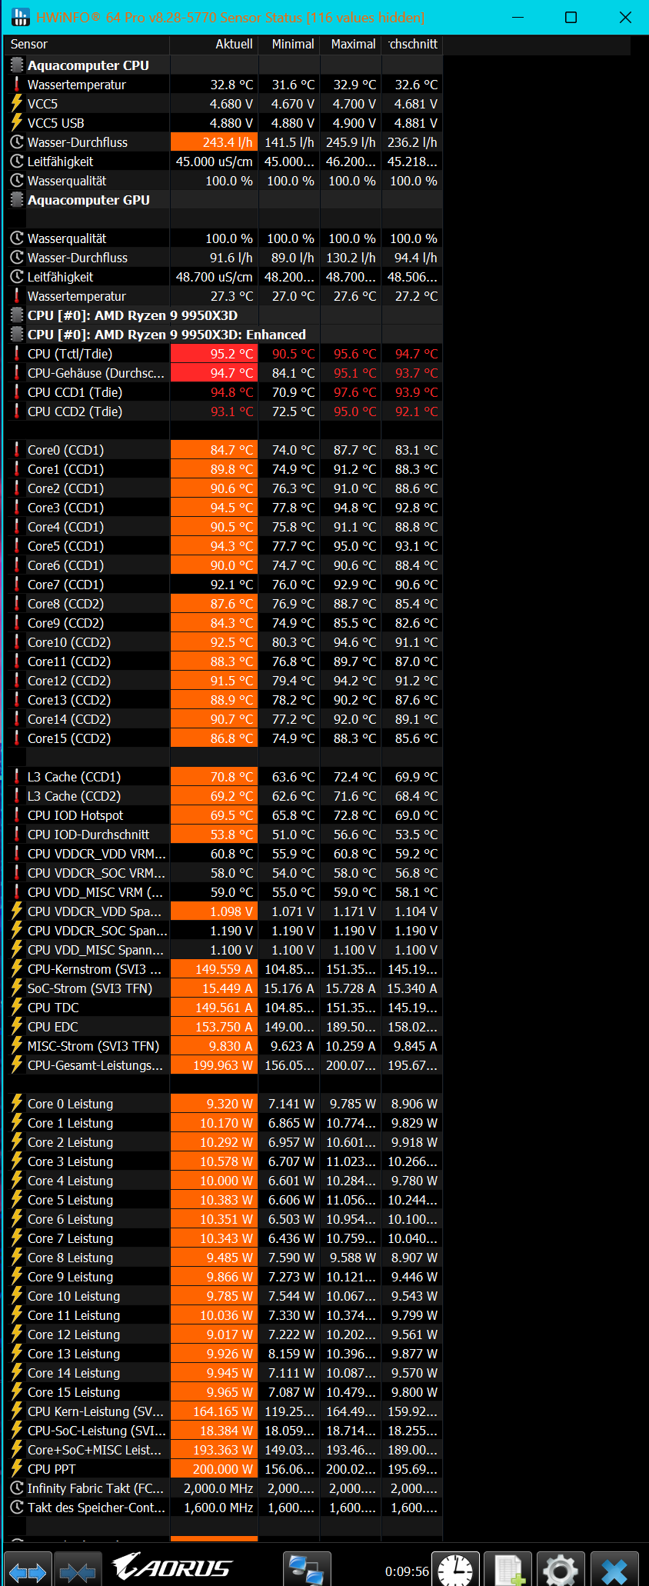649x1586 pixels.
Task: Select the CPU-Gesamt-Leistungs... row
Action: (x=224, y=1065)
